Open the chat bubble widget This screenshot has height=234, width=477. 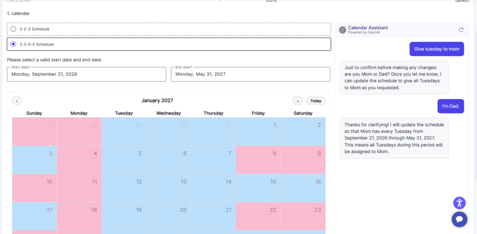pos(459,220)
